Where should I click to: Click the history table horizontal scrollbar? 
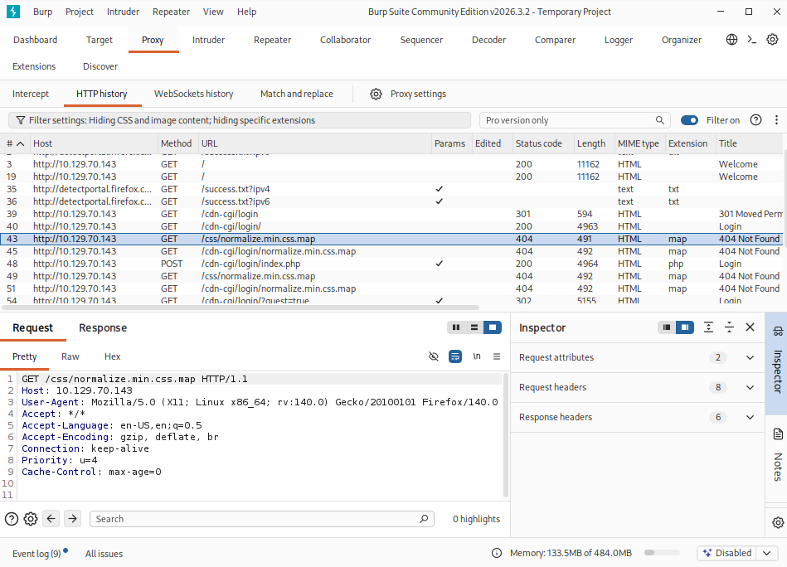coord(241,308)
